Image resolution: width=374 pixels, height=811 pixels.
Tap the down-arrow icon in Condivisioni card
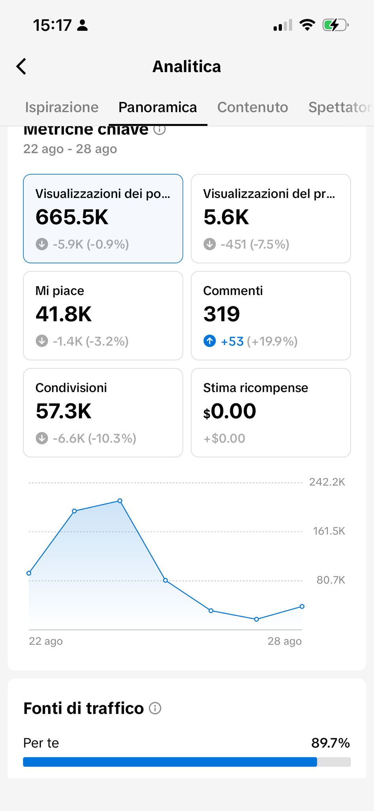coord(42,438)
